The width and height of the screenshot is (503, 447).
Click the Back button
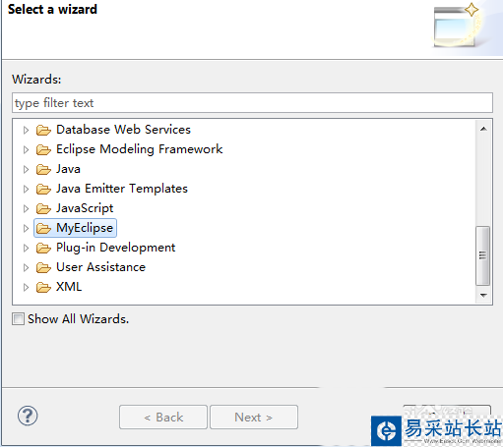click(x=163, y=418)
